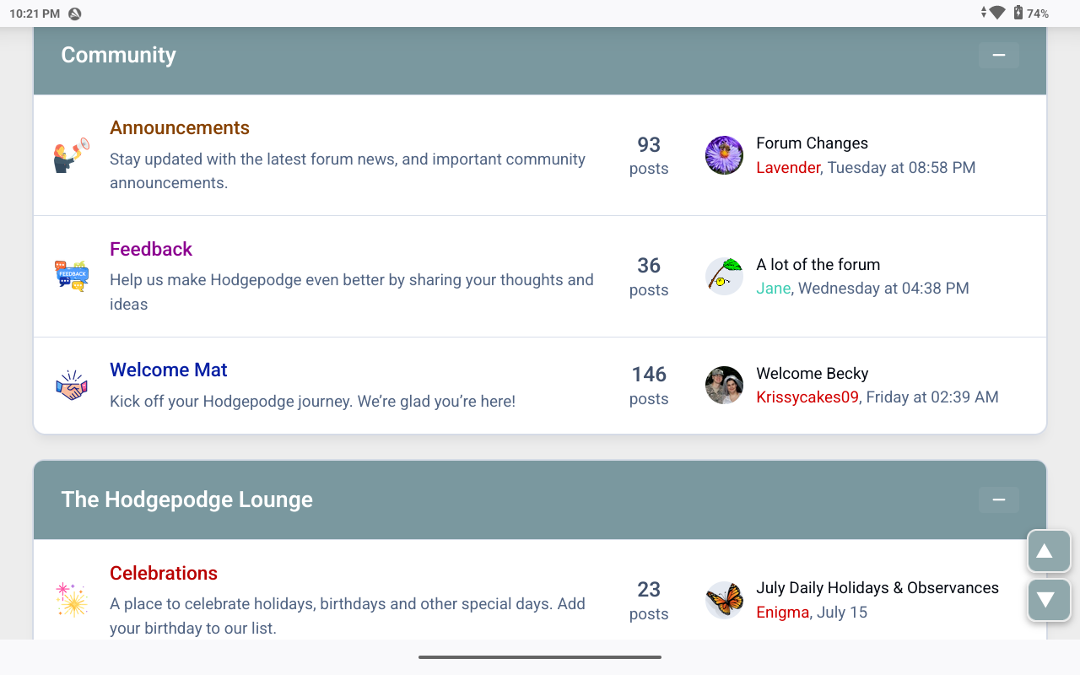Open the Feedback forum
Viewport: 1080px width, 675px height.
coord(151,249)
